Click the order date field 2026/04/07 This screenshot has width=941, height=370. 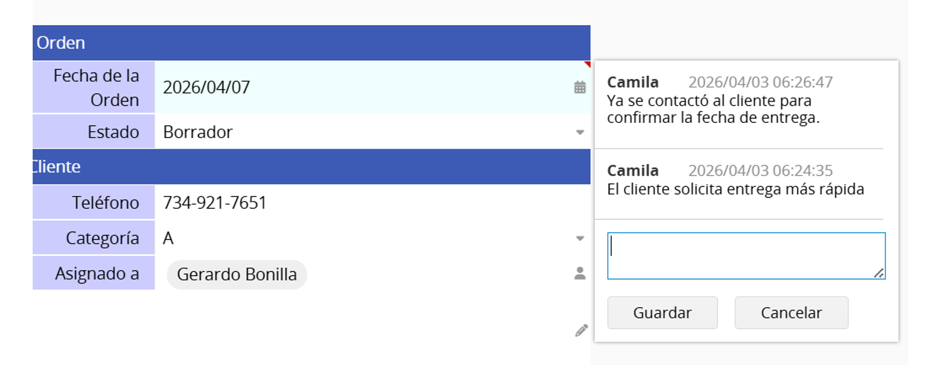(207, 87)
